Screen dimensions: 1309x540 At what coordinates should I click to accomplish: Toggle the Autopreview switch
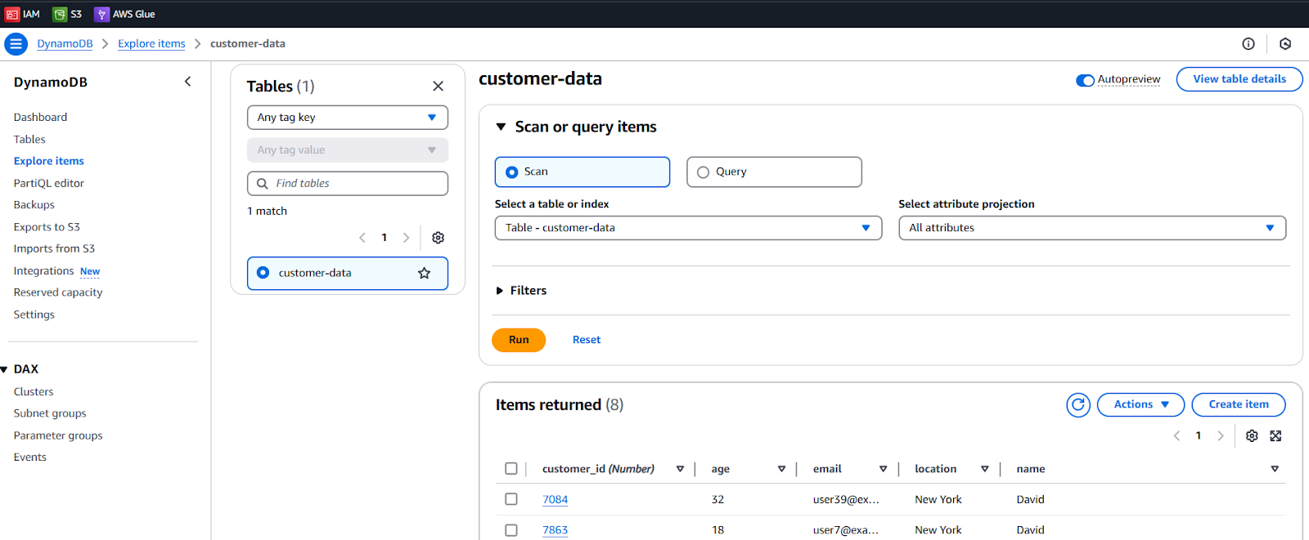[x=1085, y=80]
